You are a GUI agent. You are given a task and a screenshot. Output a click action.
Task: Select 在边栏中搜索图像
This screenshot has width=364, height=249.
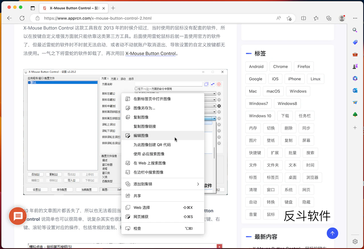coord(163,172)
